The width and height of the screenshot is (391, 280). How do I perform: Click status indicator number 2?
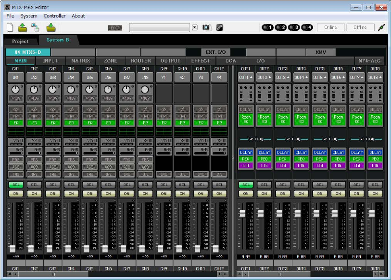tap(281, 27)
